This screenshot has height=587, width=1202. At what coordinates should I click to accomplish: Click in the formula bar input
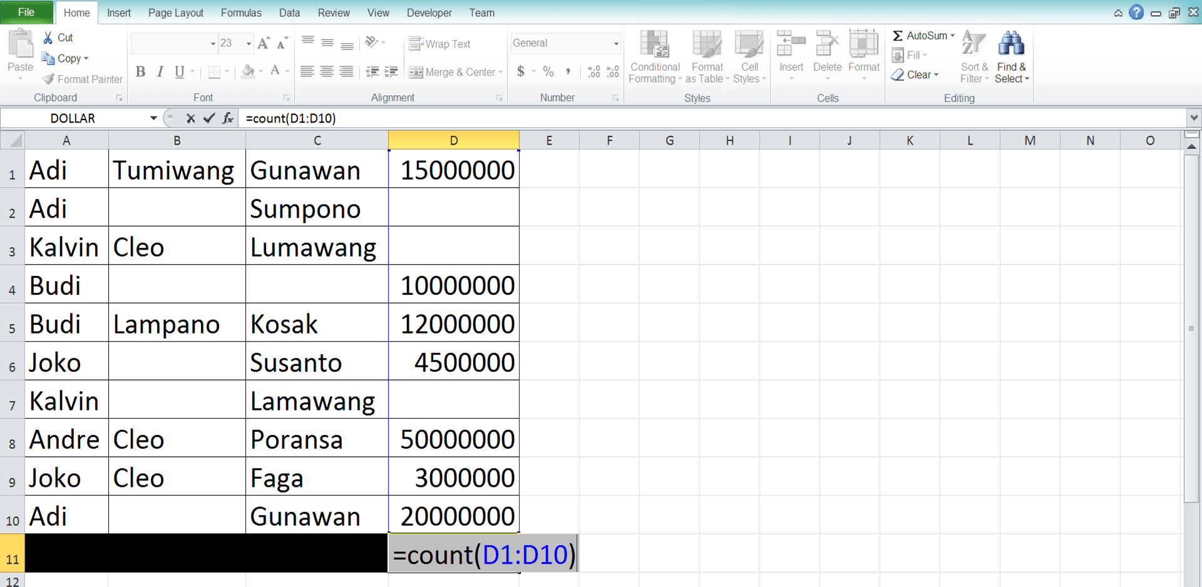pos(712,118)
